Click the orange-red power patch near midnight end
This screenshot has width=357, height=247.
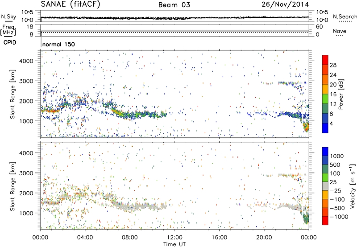[x=307, y=127]
